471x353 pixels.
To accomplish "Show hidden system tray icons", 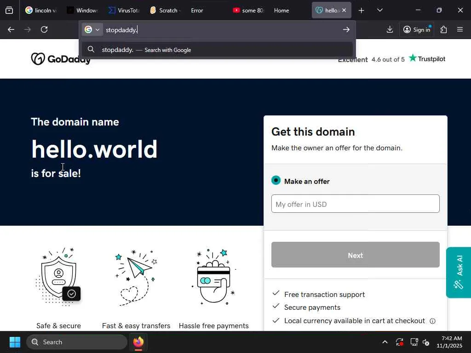I will 385,342.
